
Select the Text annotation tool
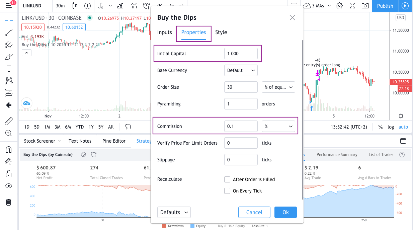pyautogui.click(x=8, y=69)
